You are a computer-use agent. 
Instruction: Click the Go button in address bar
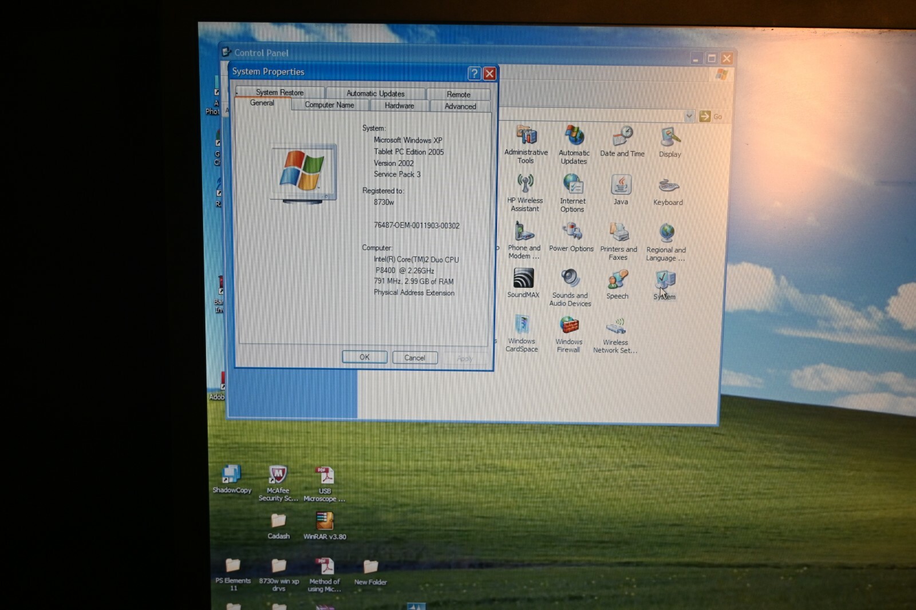(x=710, y=116)
